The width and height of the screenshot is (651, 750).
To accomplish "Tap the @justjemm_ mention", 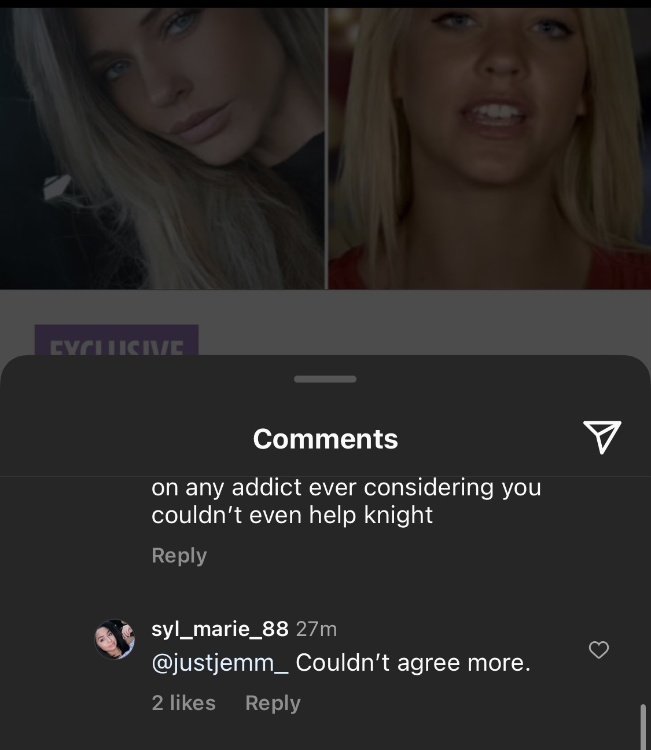I will (220, 663).
